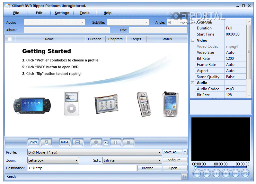Stop ripping with the square stop icon
Screen dimensions: 256x184
128,142
